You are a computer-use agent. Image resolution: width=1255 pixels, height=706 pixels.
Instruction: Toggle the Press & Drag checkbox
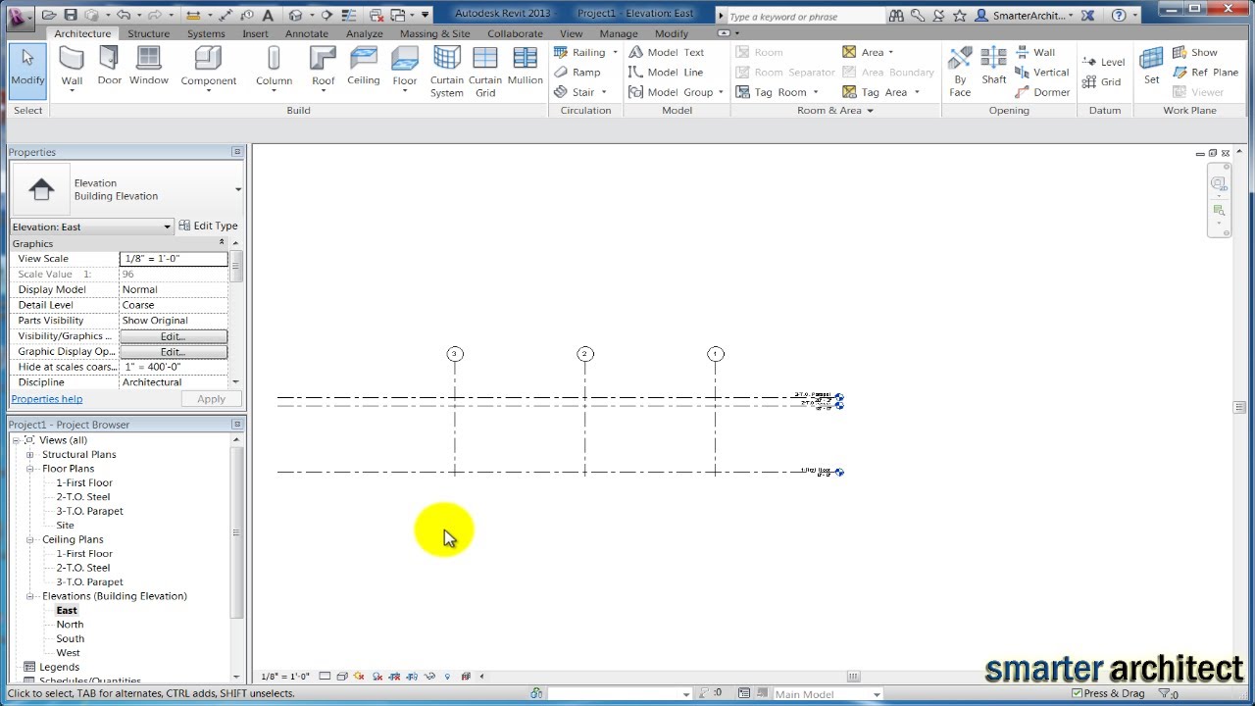click(1078, 694)
